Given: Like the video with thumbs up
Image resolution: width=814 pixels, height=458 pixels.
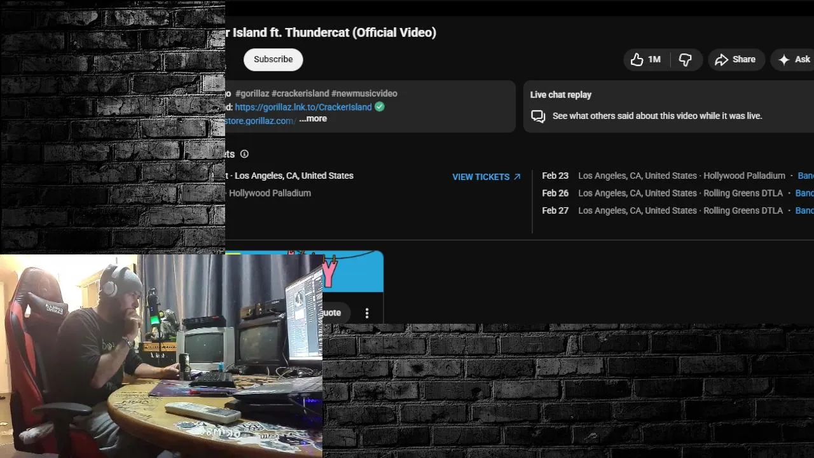Looking at the screenshot, I should pos(645,59).
